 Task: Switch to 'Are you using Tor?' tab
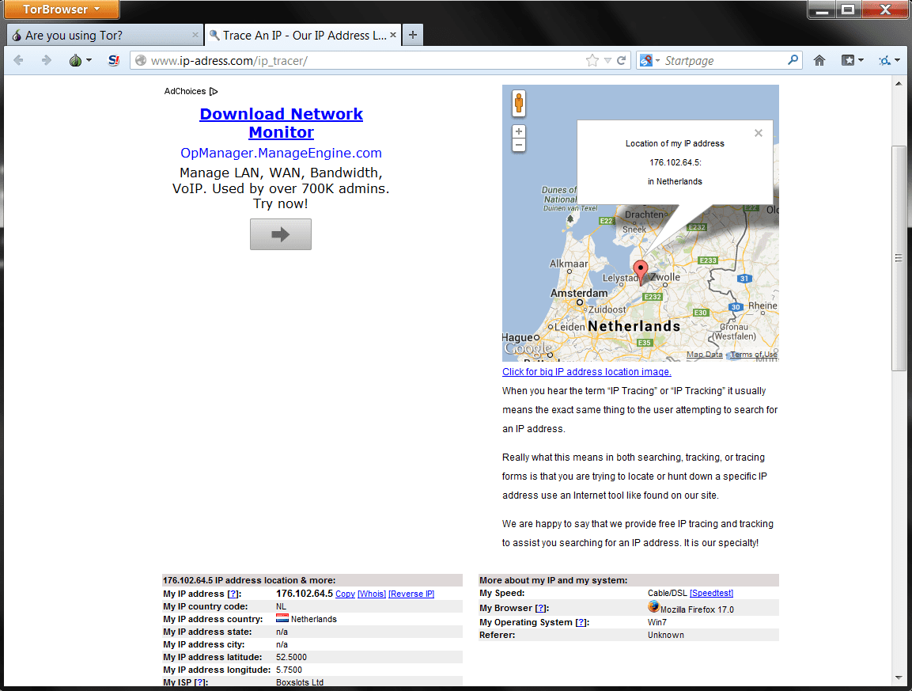pyautogui.click(x=104, y=35)
